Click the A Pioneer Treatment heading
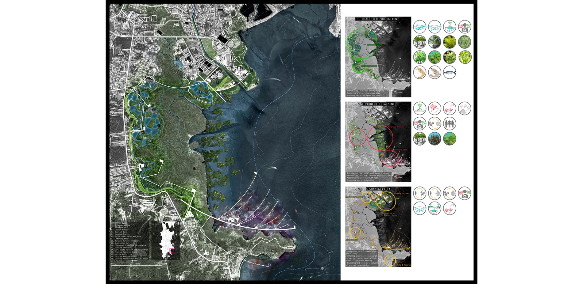 (x=378, y=104)
